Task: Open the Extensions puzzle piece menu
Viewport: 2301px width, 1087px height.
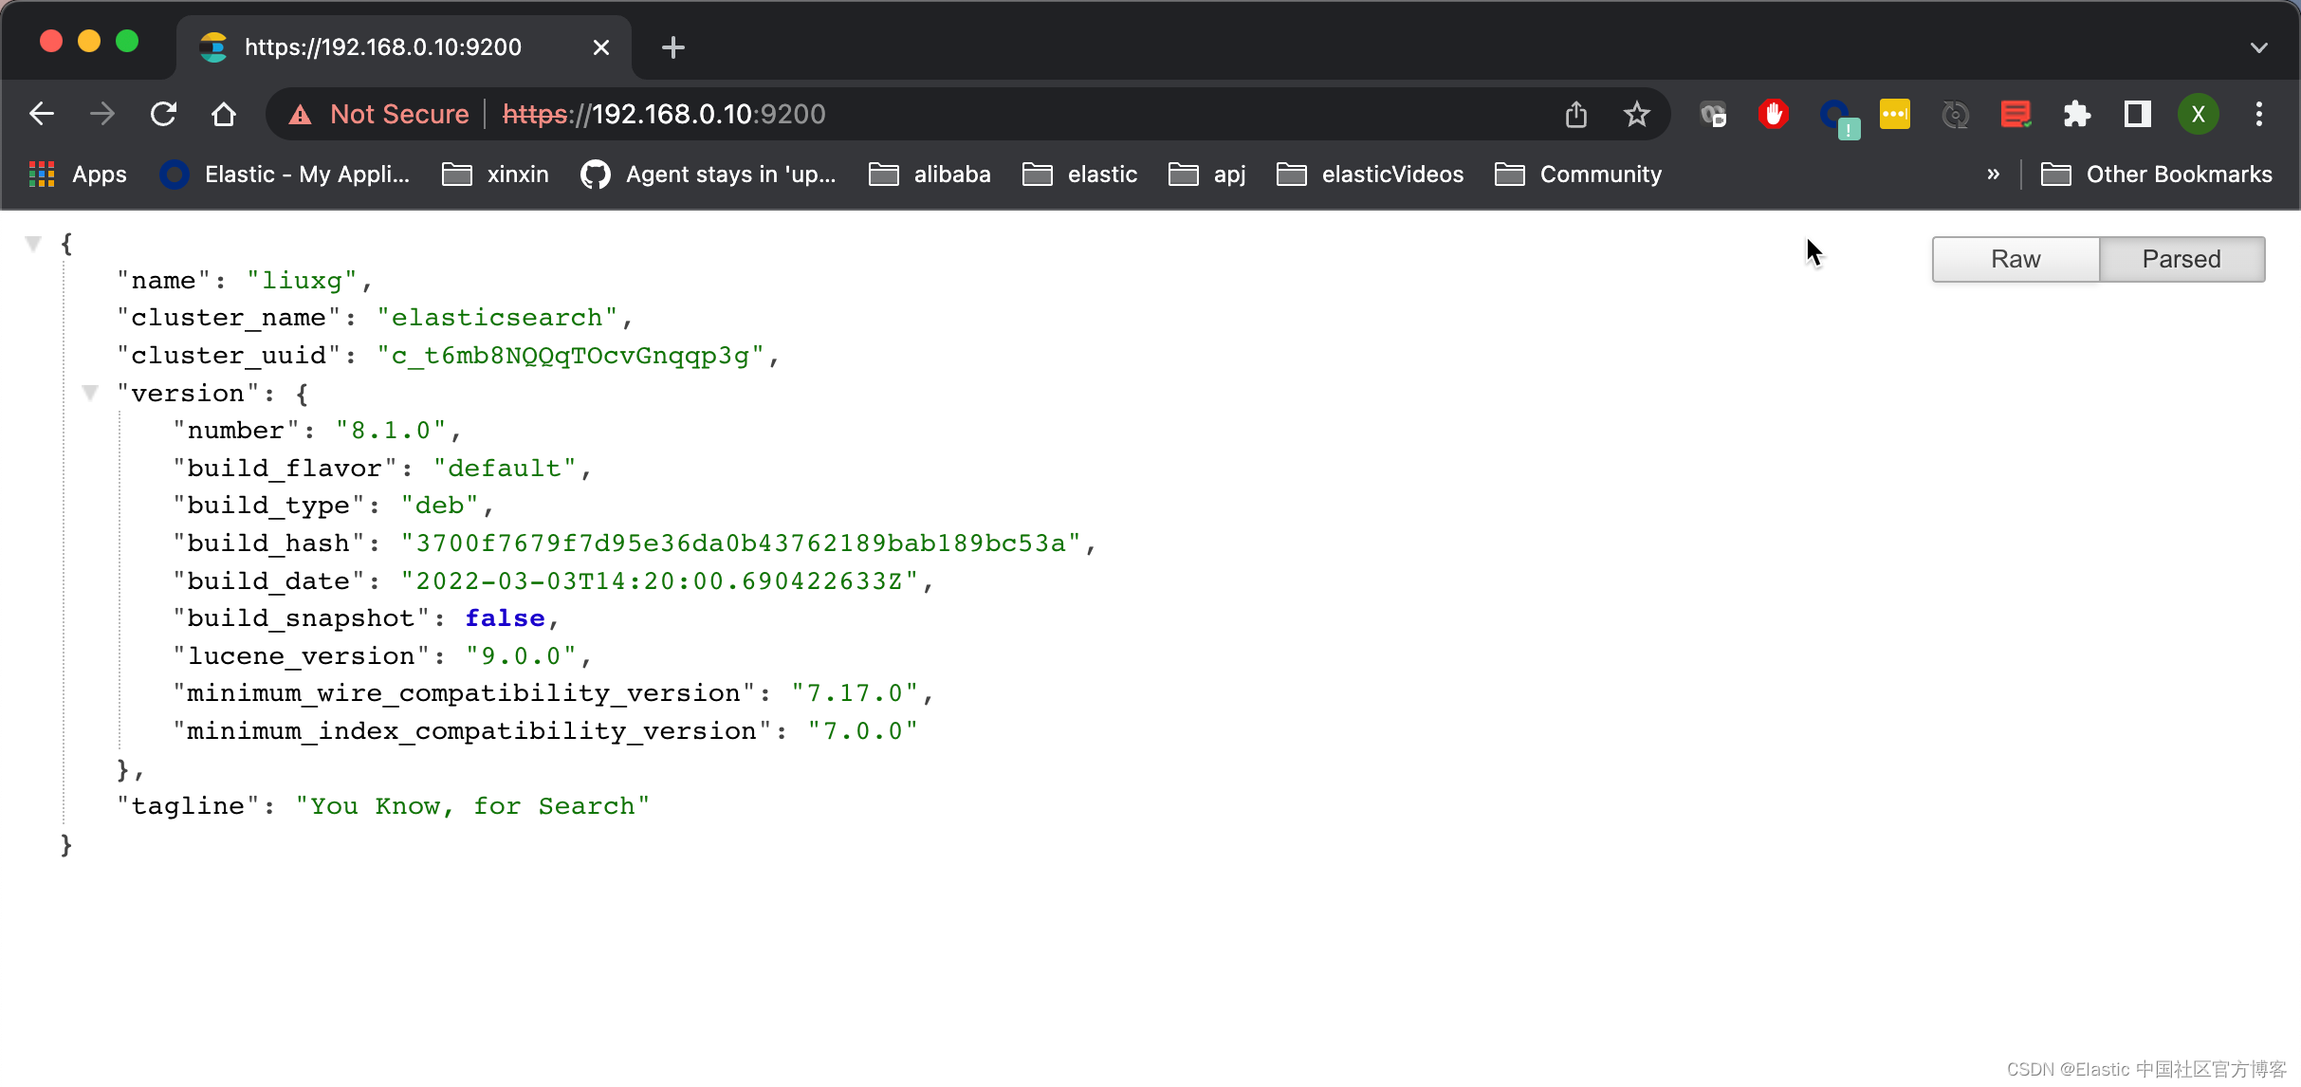Action: pyautogui.click(x=2076, y=114)
